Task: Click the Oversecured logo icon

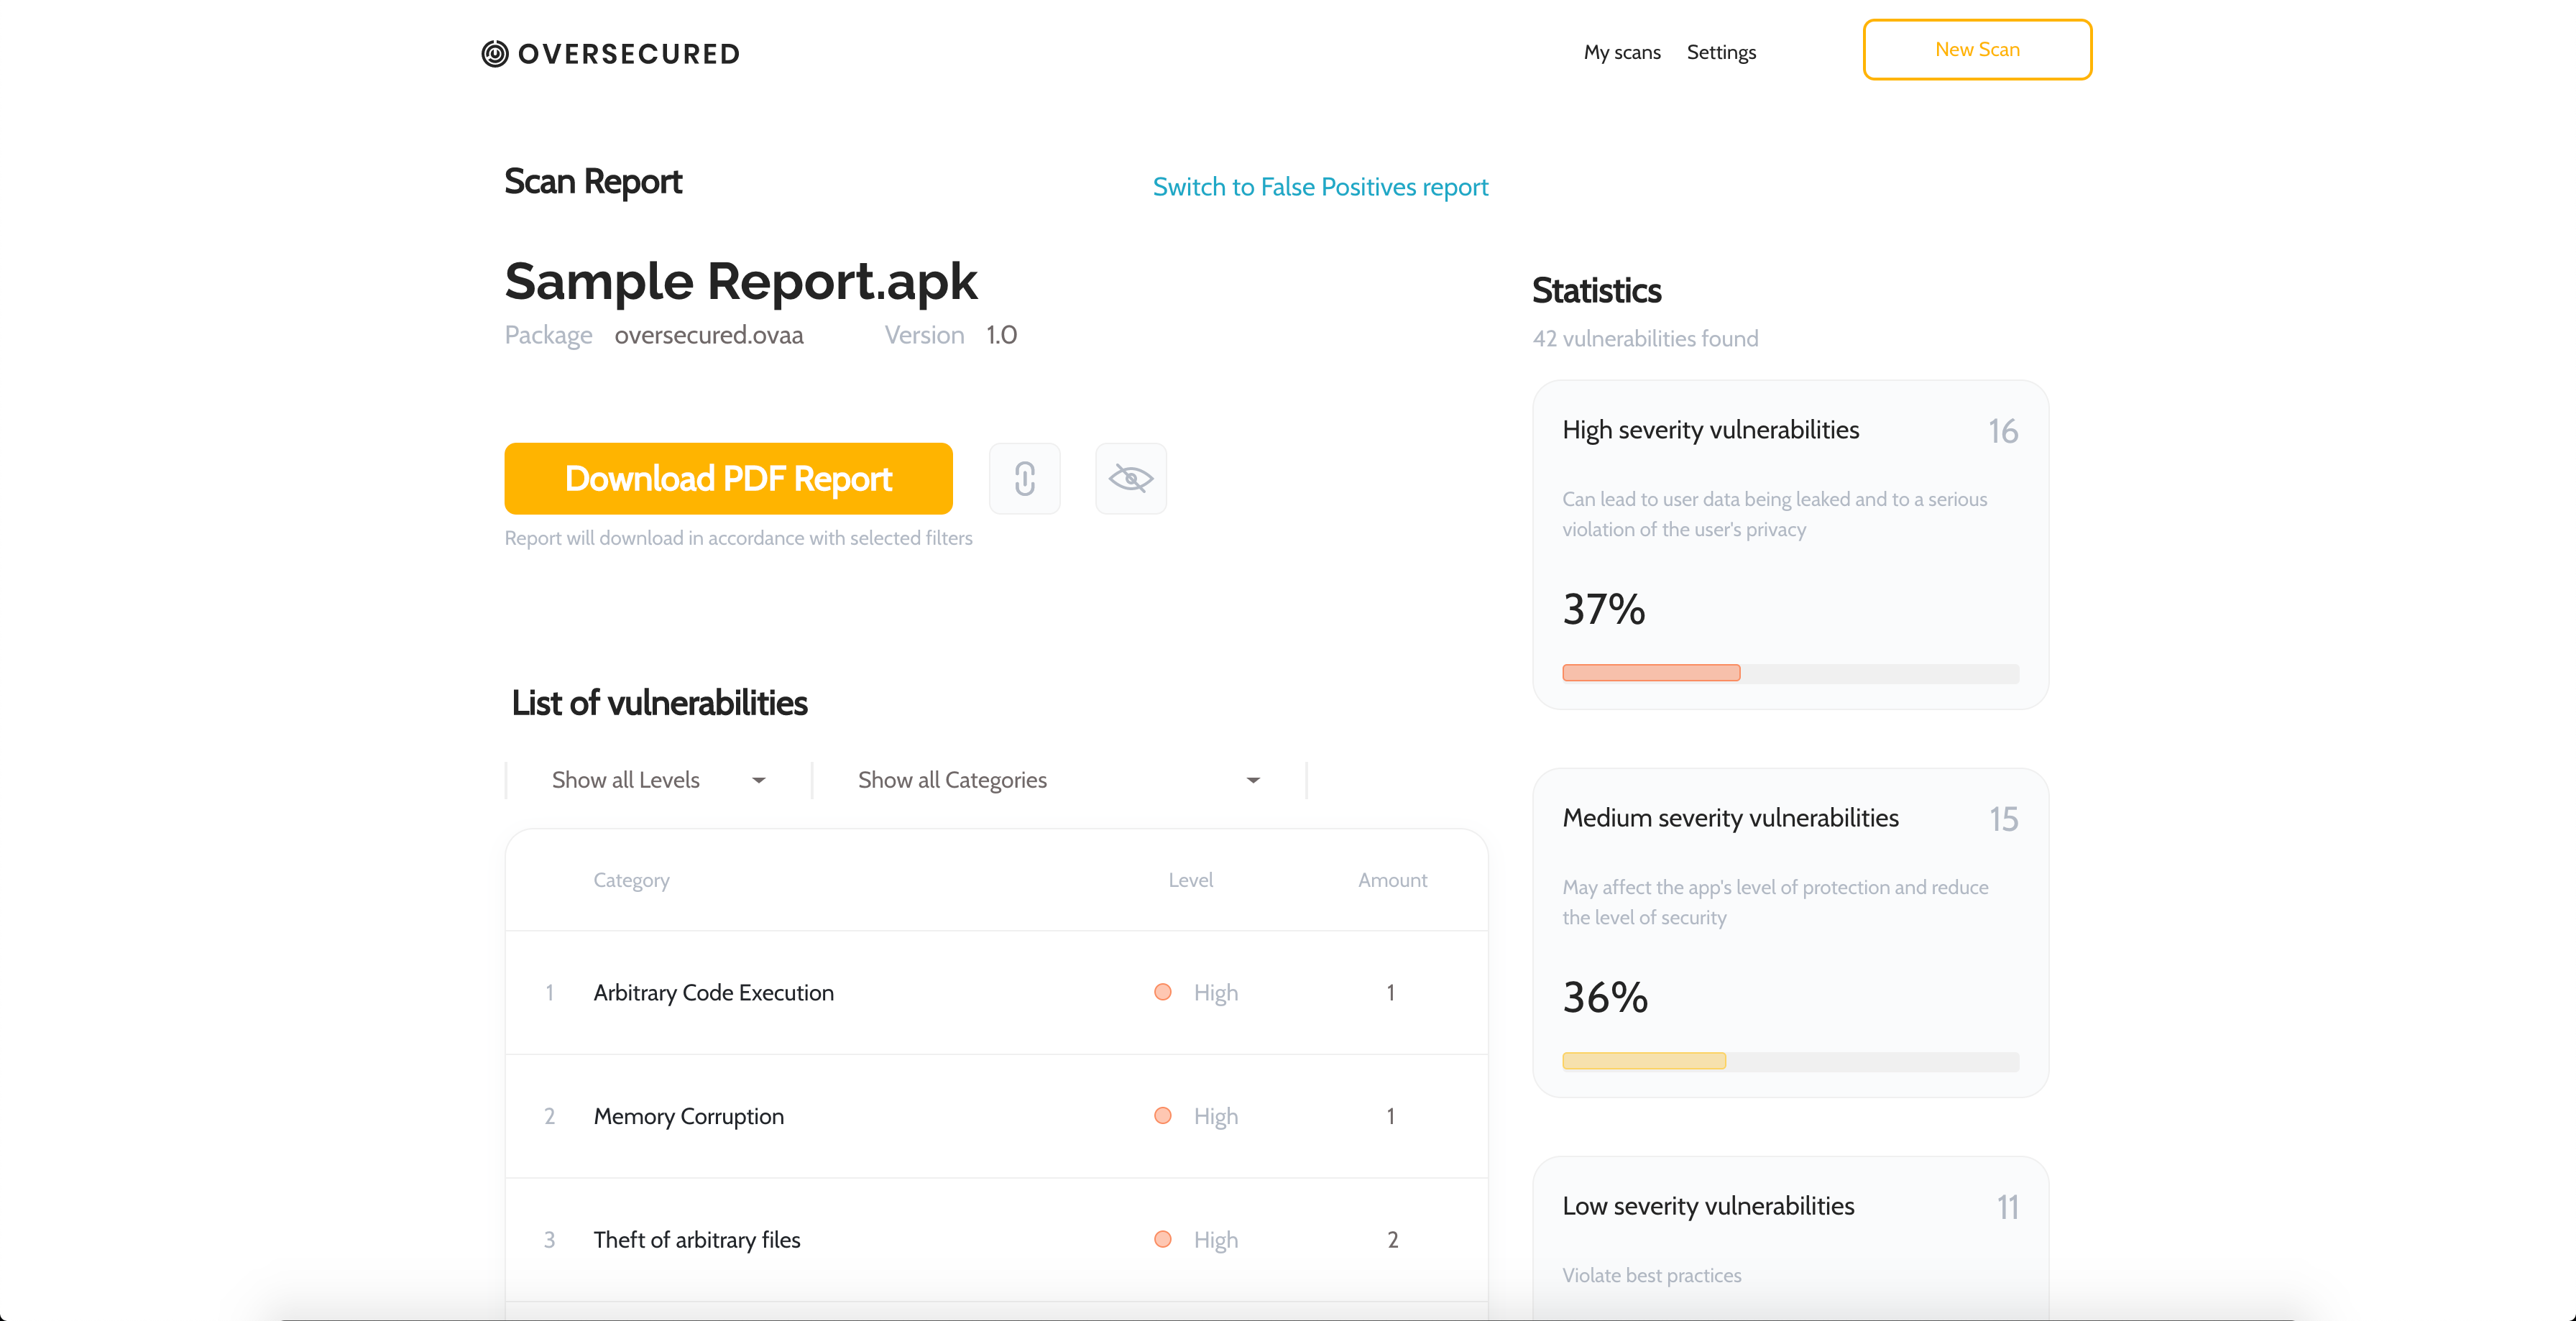Action: pyautogui.click(x=495, y=53)
